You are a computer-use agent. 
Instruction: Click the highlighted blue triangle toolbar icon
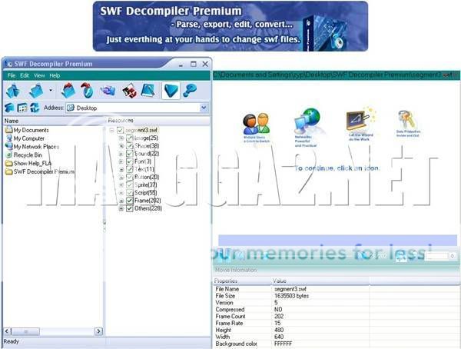[171, 91]
